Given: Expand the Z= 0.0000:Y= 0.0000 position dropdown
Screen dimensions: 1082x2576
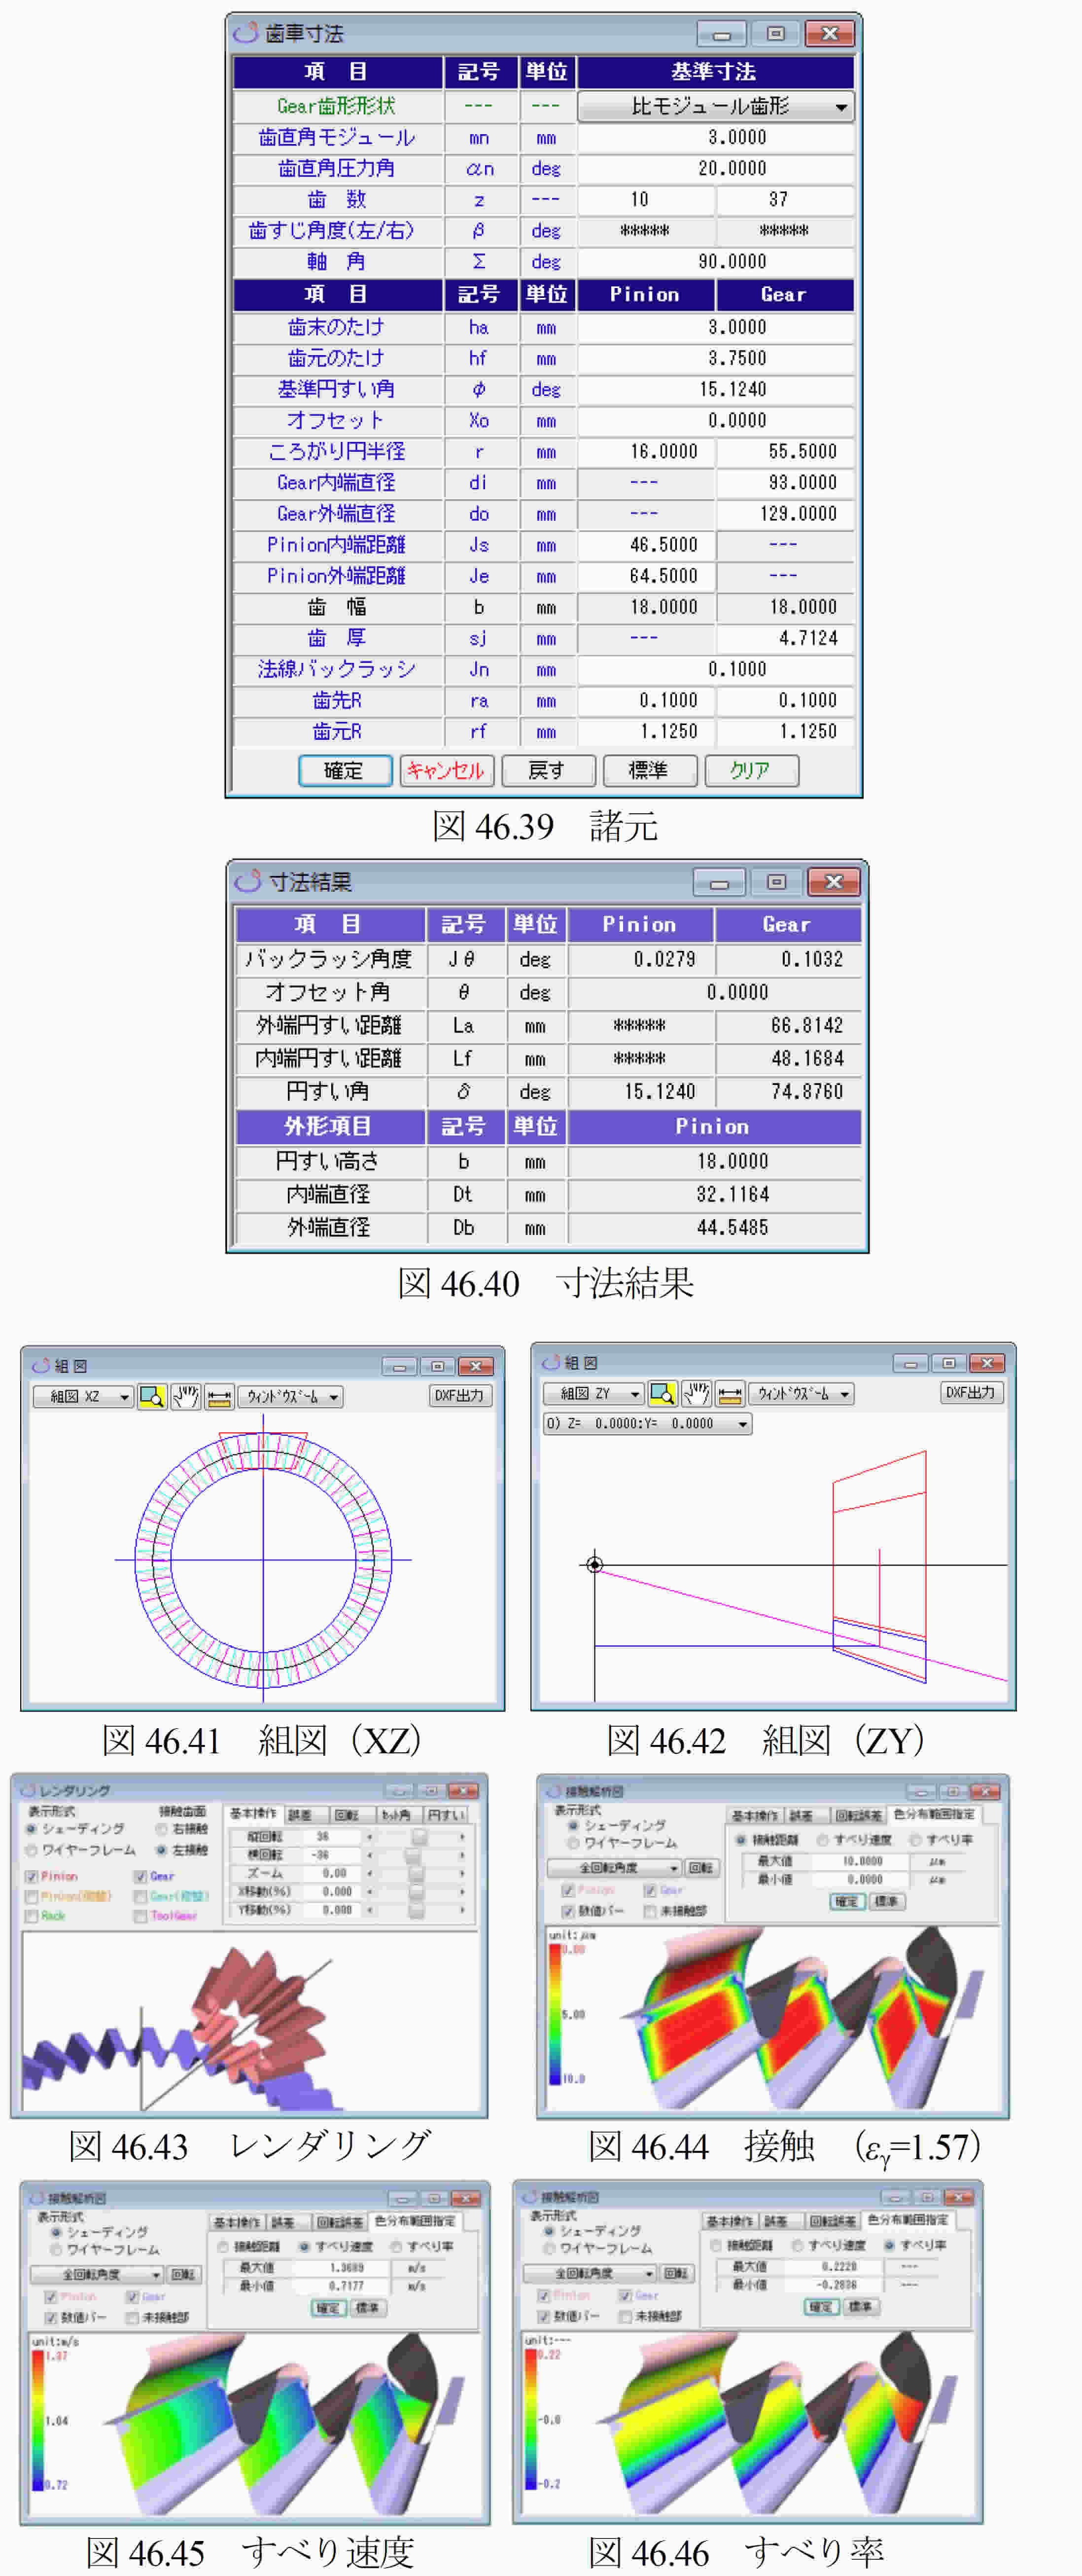Looking at the screenshot, I should pyautogui.click(x=646, y=1423).
